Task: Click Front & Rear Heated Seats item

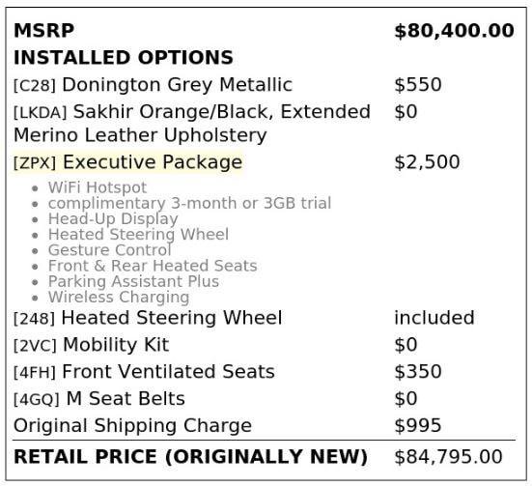Action: (153, 266)
